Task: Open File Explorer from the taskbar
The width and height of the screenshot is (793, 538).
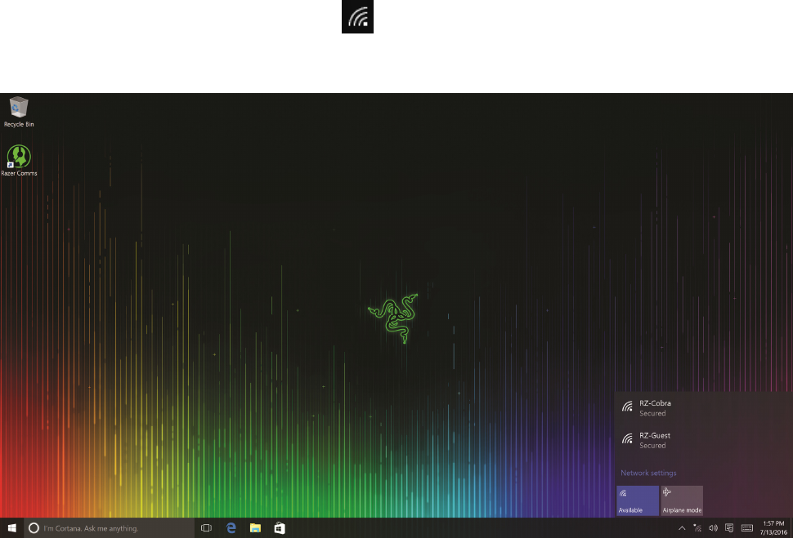Action: pos(255,528)
